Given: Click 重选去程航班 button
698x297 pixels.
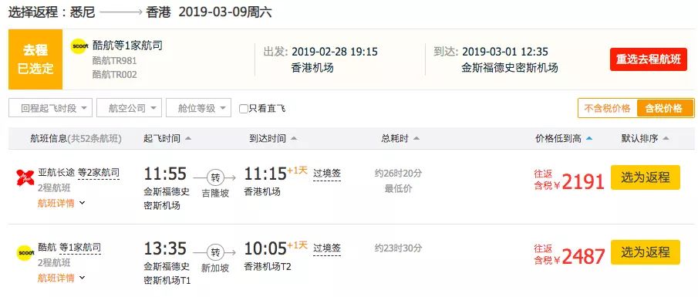Looking at the screenshot, I should point(648,59).
